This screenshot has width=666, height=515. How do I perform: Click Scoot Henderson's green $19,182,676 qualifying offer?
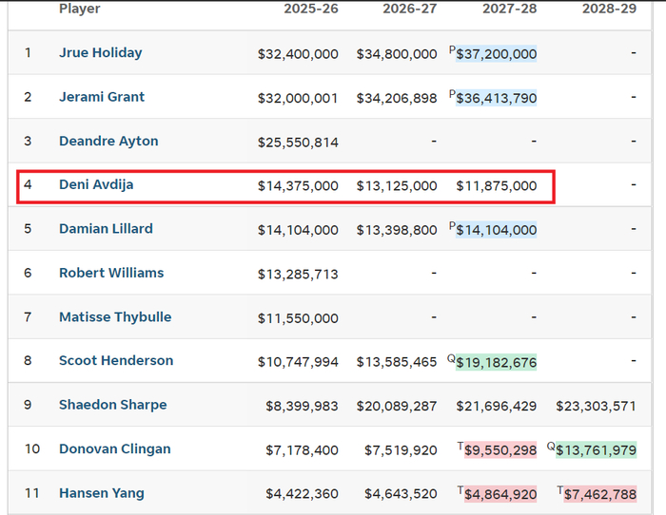pyautogui.click(x=496, y=362)
